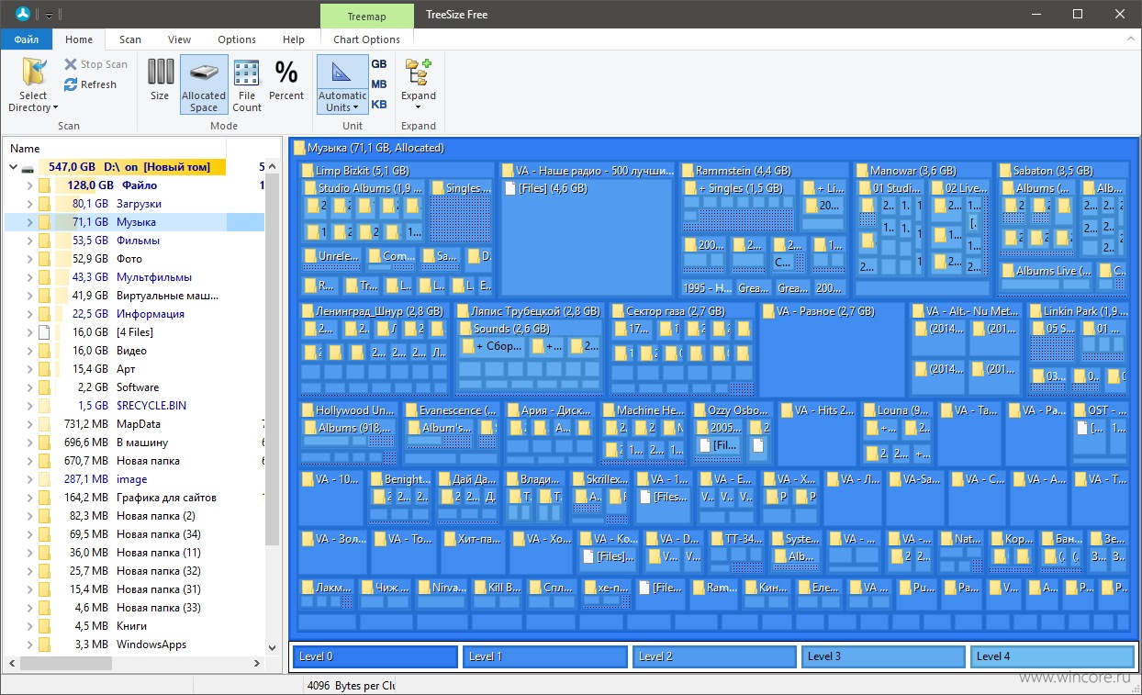Expand the Музыка folder node
The width and height of the screenshot is (1142, 695).
28,222
